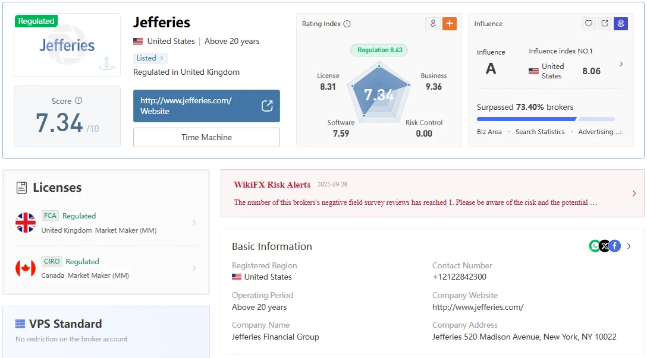This screenshot has height=358, width=647.
Task: Expand the FCA license row chevron
Action: tap(194, 223)
